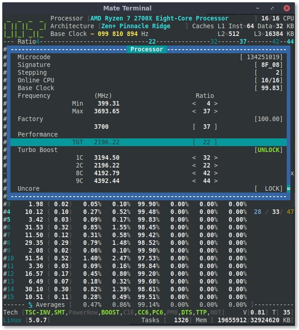The image size is (299, 330).
Task: Minimize the Mate Terminal window
Action: (x=257, y=8)
